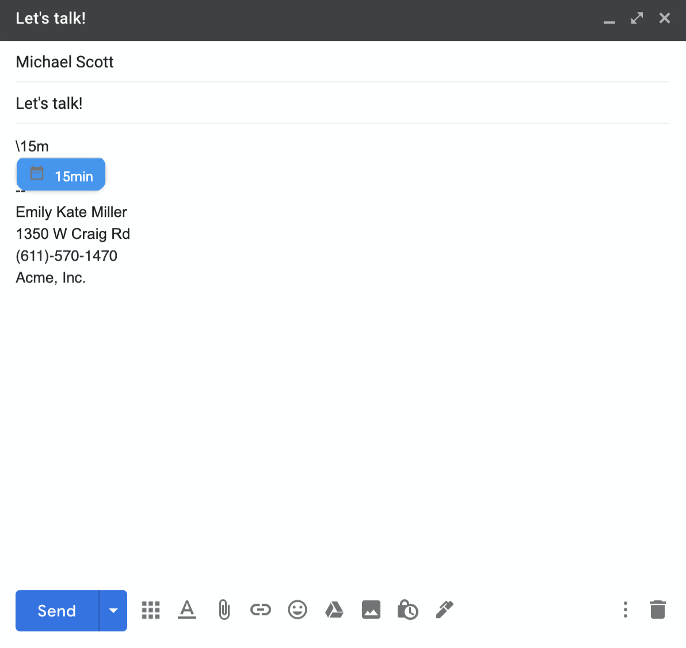Discard the draft with the trash icon

coord(658,609)
